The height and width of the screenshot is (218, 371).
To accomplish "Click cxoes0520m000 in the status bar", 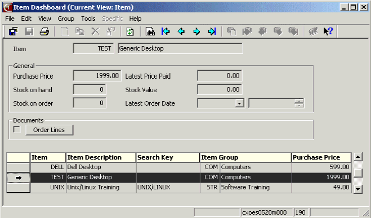I will point(266,212).
